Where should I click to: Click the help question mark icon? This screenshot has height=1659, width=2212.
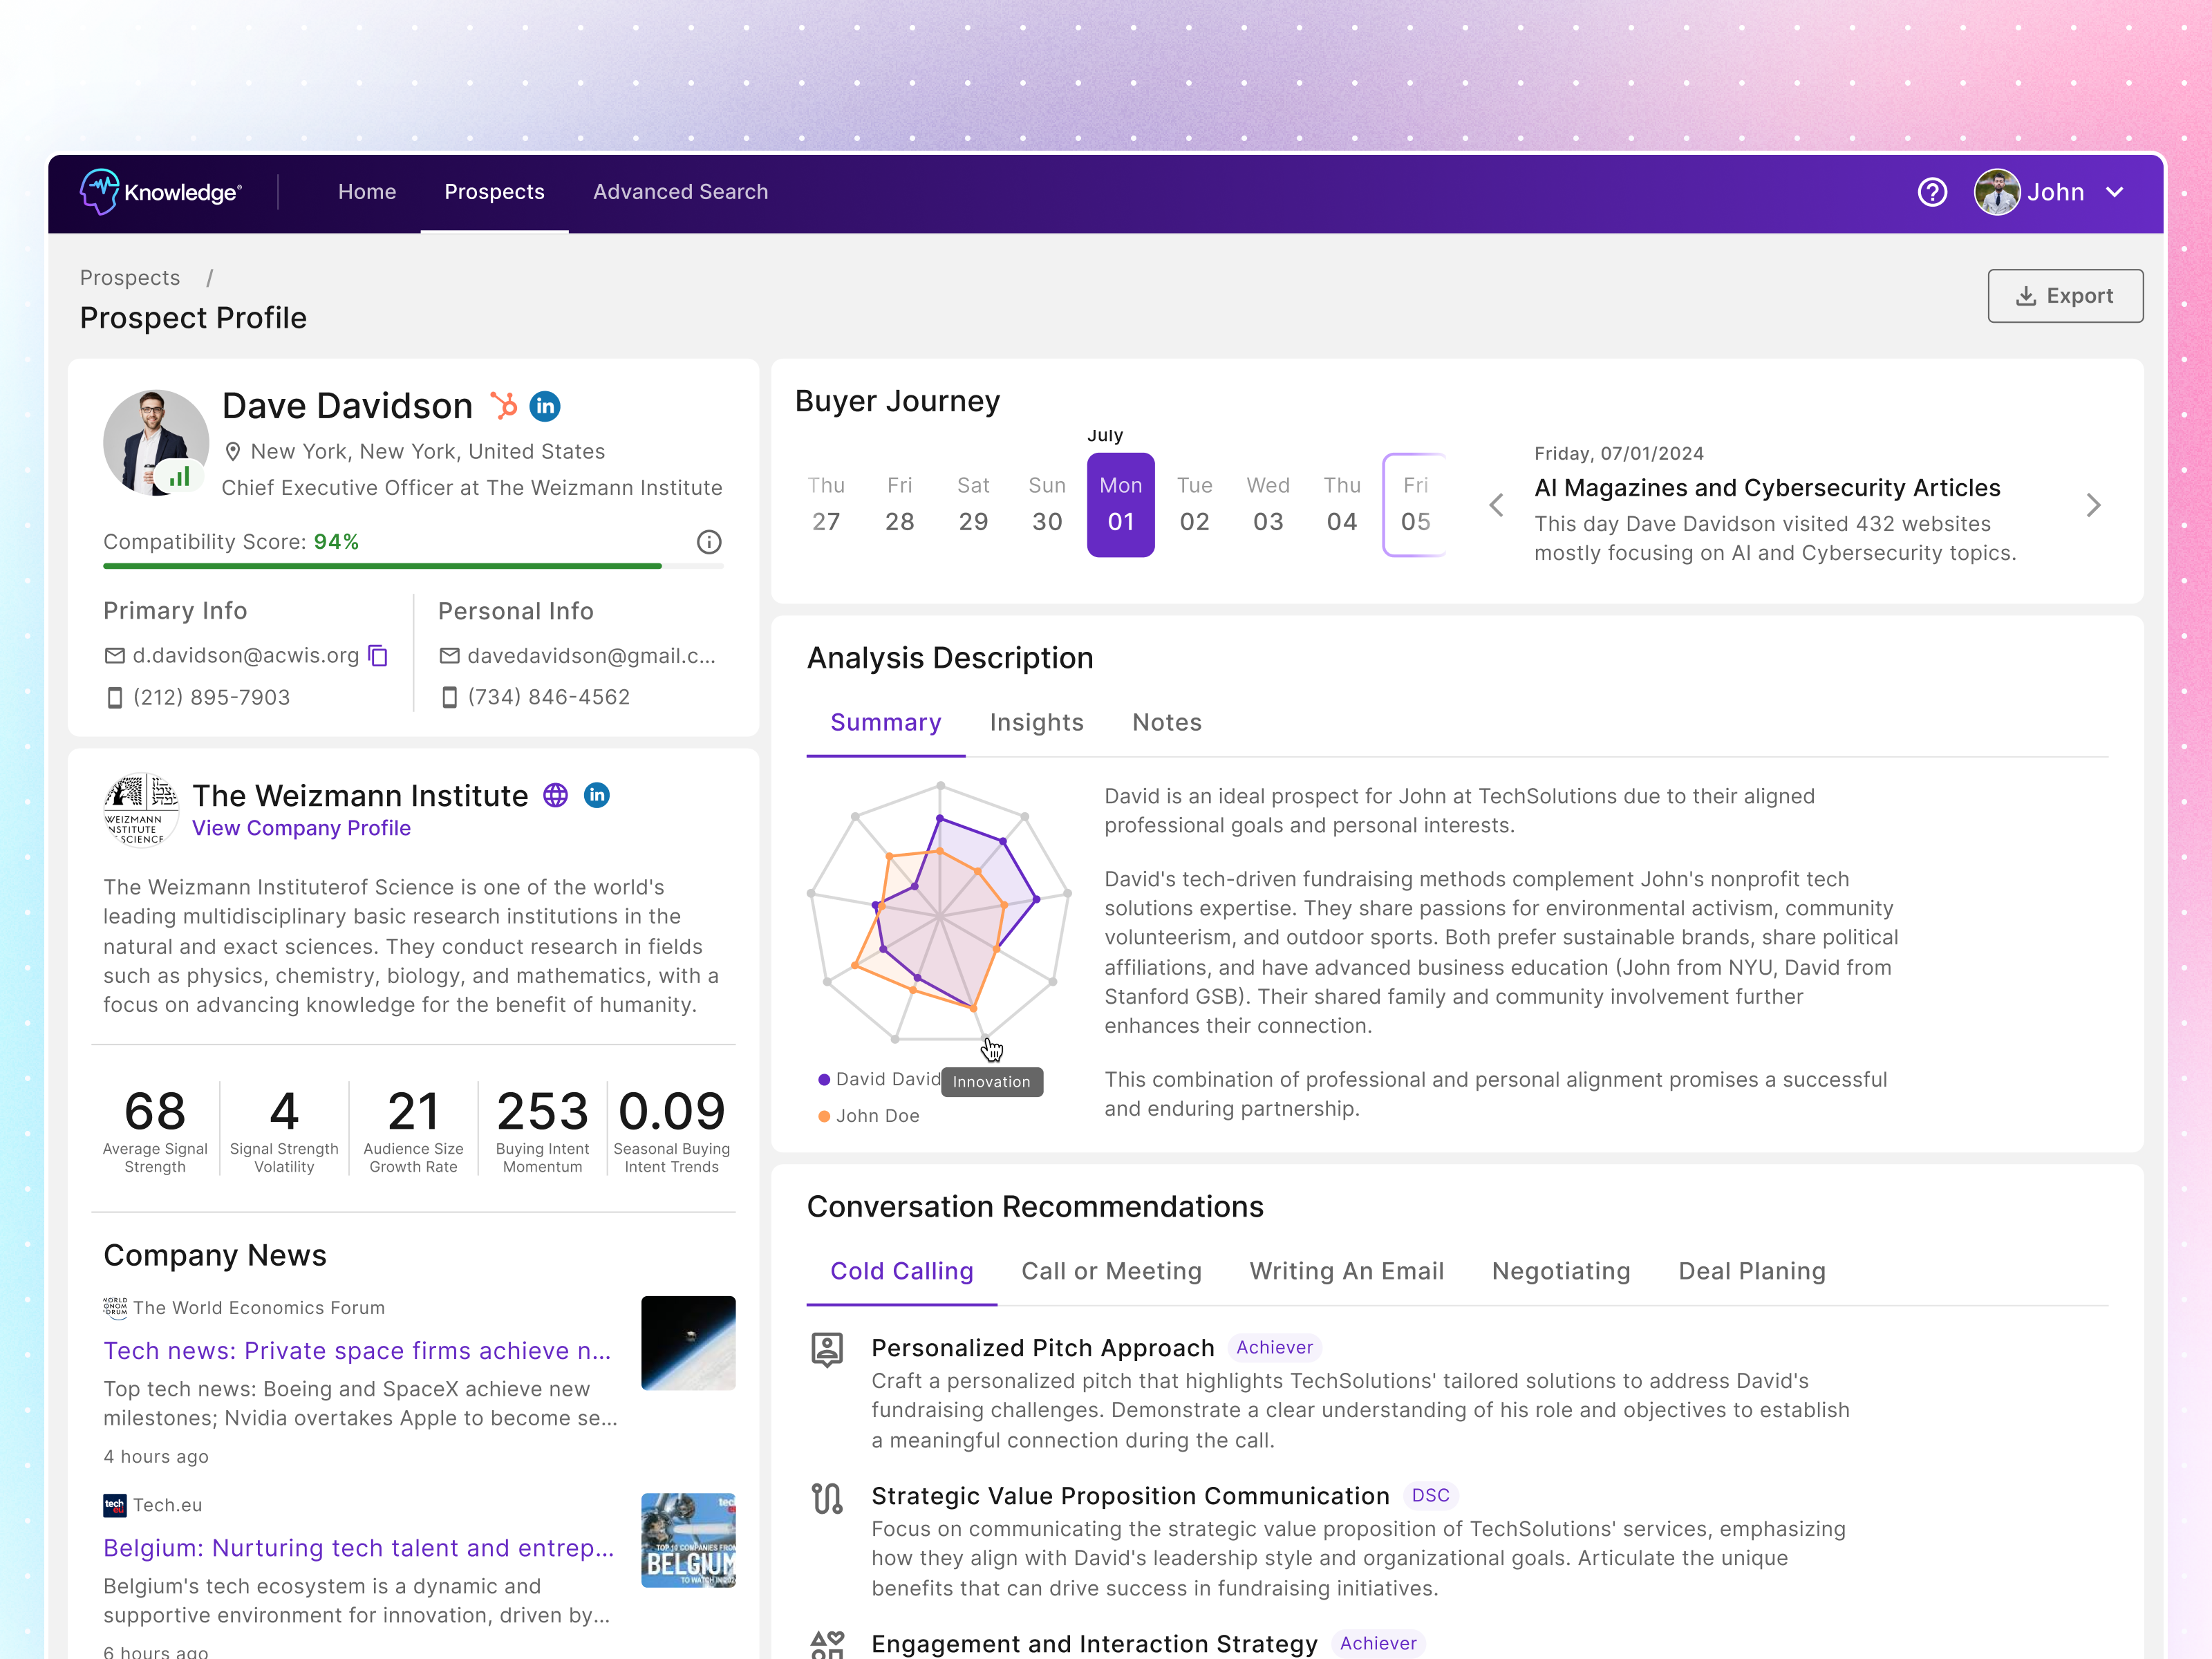click(x=1933, y=192)
